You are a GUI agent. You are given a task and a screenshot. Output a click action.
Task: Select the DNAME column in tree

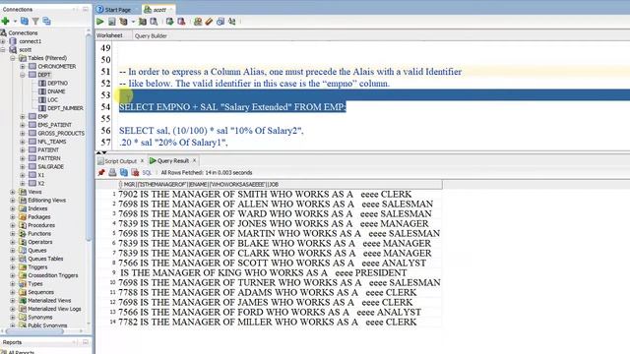56,91
